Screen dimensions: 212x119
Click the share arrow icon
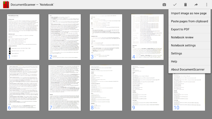pyautogui.click(x=196, y=5)
